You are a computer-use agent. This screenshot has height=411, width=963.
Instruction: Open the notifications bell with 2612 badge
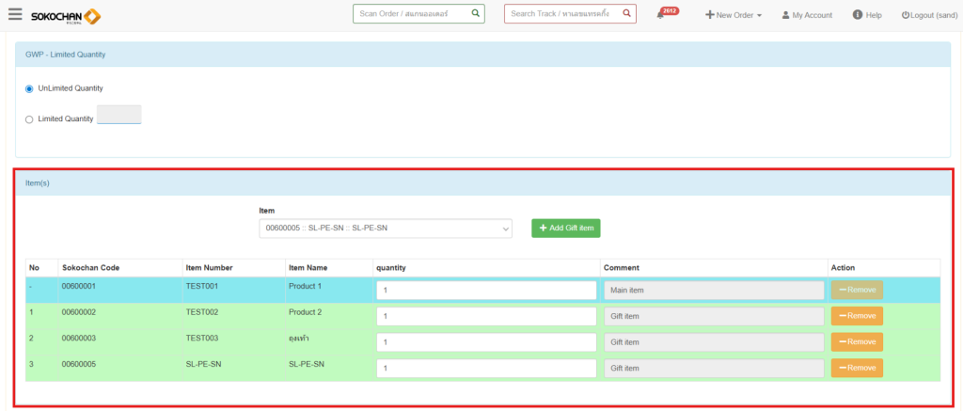pyautogui.click(x=661, y=15)
